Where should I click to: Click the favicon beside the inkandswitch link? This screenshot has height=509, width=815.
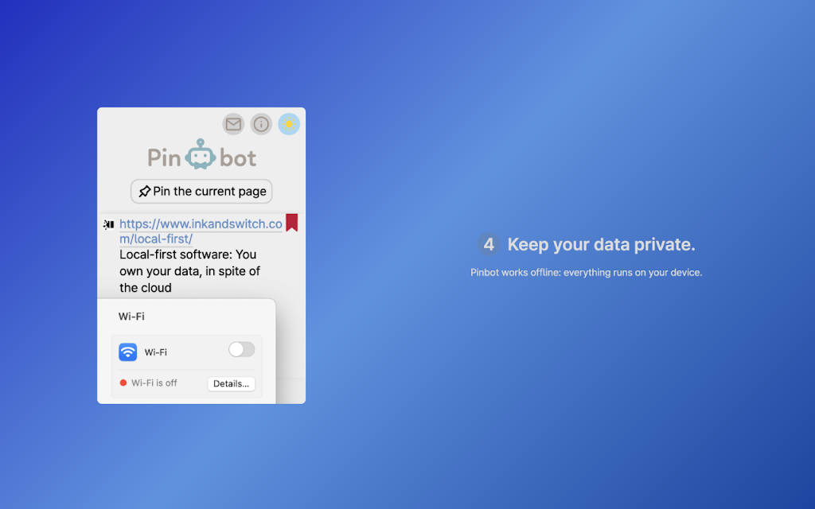coord(108,224)
